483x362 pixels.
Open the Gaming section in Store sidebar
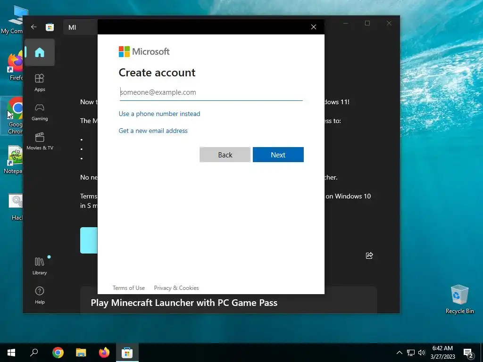coord(40,112)
